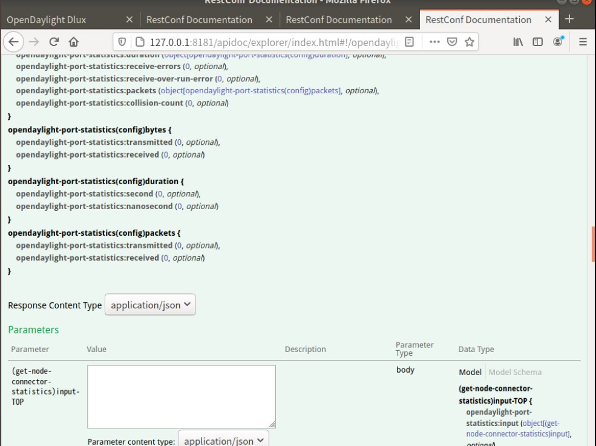596x446 pixels.
Task: Go back using Firefox back arrow
Action: tap(14, 42)
